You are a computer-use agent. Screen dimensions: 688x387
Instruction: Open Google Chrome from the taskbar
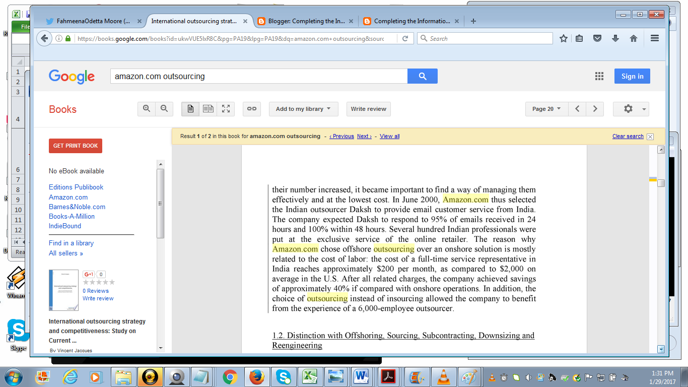coord(230,377)
